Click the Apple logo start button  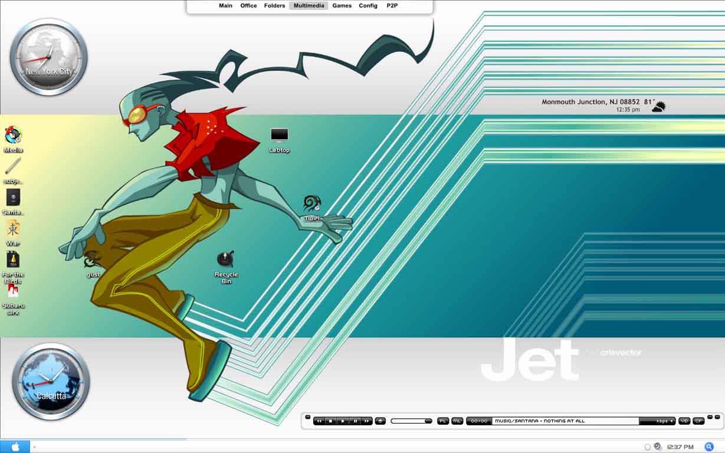15,447
